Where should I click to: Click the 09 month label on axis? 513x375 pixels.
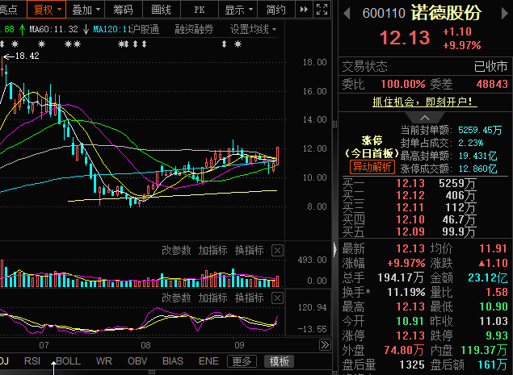239,345
